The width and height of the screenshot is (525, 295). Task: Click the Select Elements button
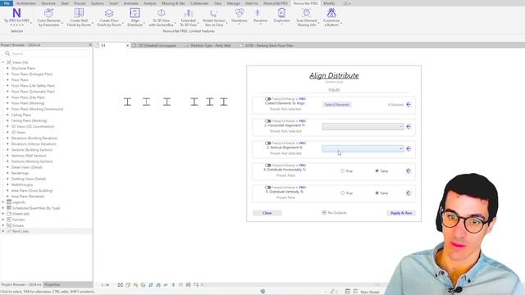point(337,105)
